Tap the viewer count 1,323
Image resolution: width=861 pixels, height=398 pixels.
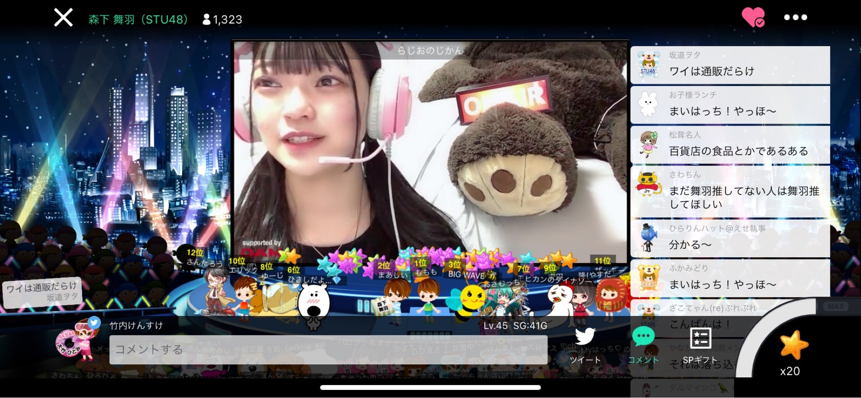[222, 20]
